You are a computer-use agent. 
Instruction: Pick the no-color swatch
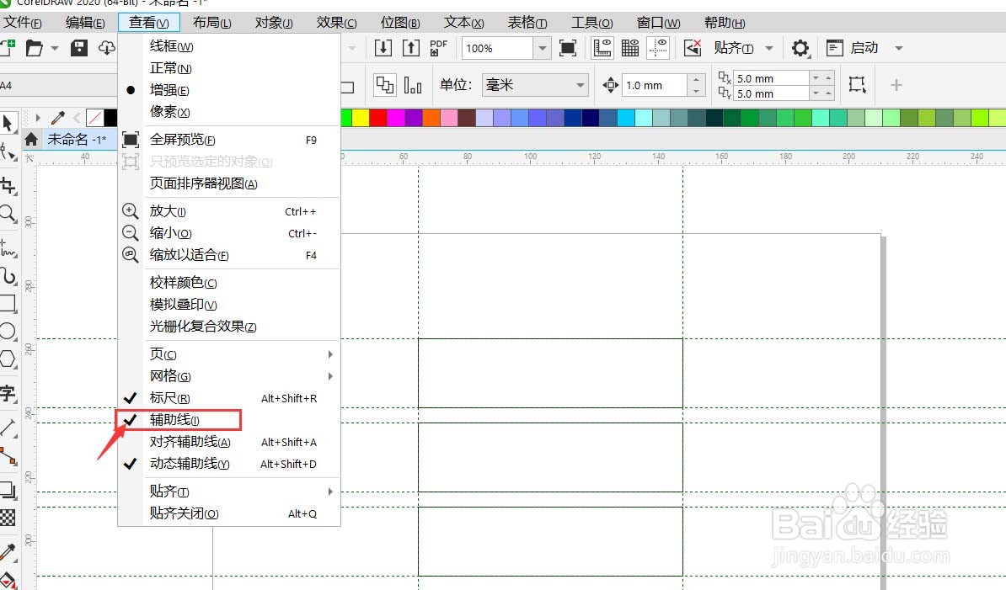click(x=94, y=117)
